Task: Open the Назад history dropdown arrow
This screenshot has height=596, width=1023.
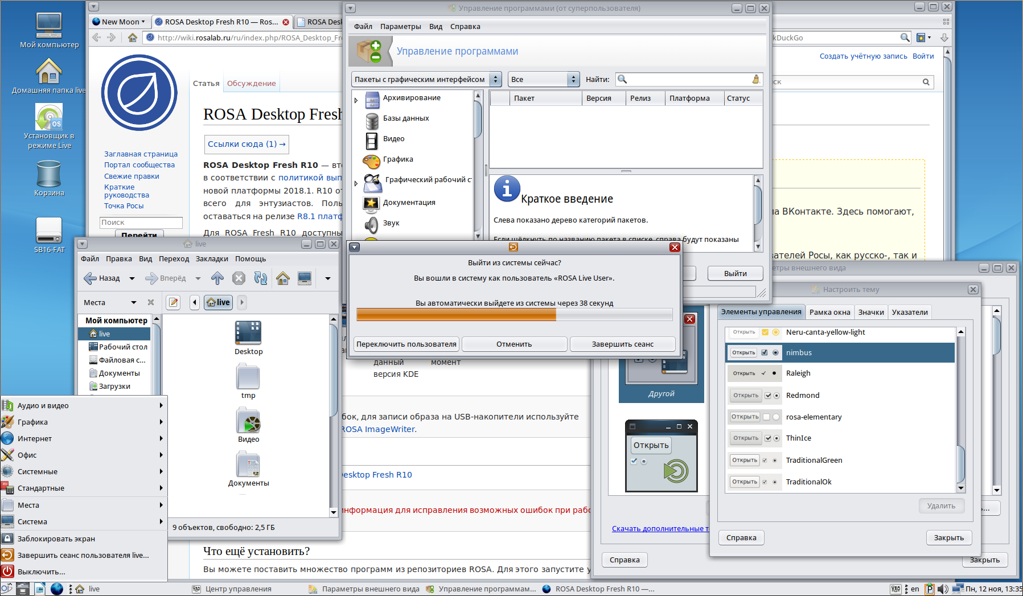Action: (x=132, y=278)
